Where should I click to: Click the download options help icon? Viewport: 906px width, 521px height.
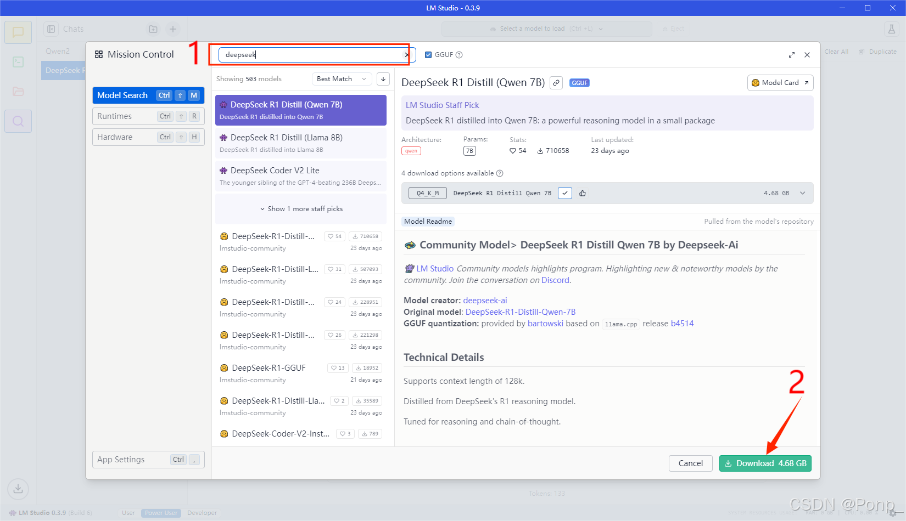tap(500, 173)
